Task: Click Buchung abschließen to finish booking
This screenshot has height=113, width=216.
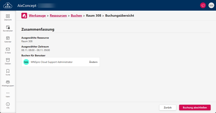Action: point(195,107)
